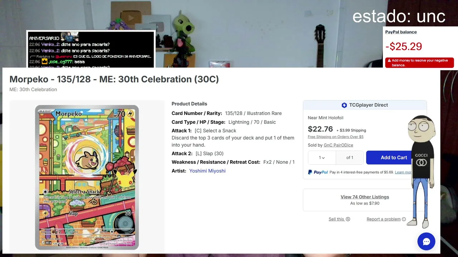Click the TCGplayer Direct lightning badge icon
The image size is (458, 257).
(x=344, y=105)
